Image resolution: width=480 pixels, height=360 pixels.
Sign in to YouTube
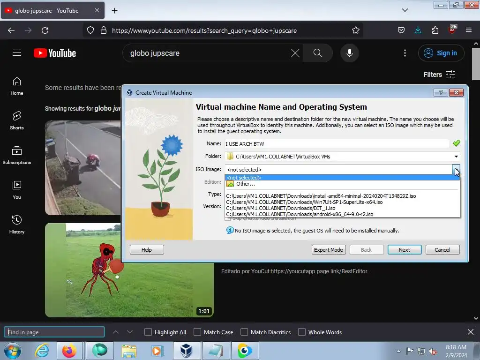[x=441, y=53]
